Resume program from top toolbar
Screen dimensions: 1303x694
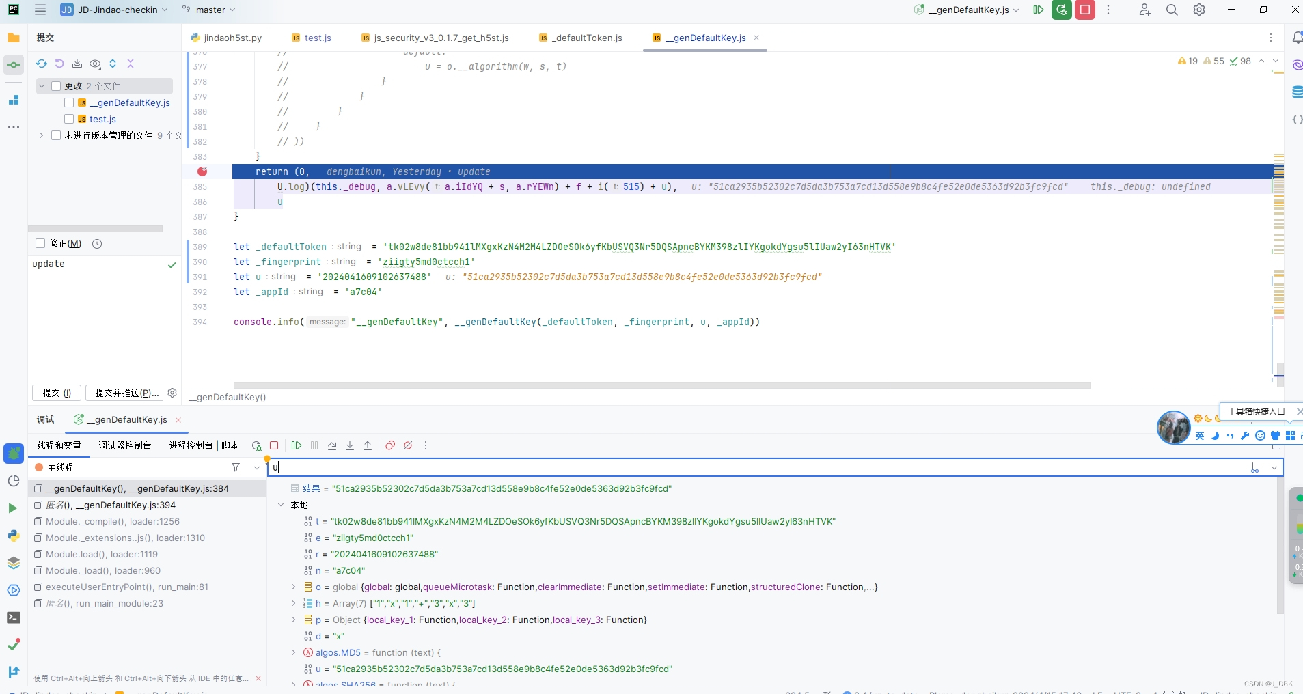tap(1038, 10)
